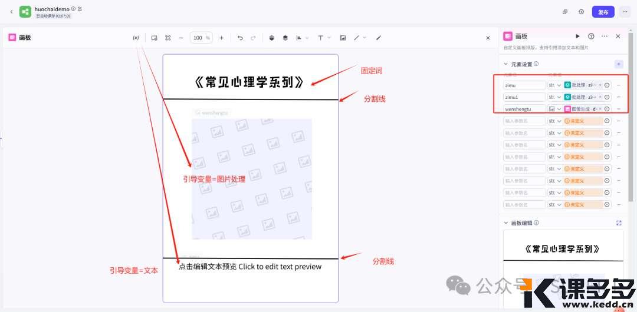Open help question-mark icon in 画板 panel
Screen dimensions: 637x312
pyautogui.click(x=591, y=36)
